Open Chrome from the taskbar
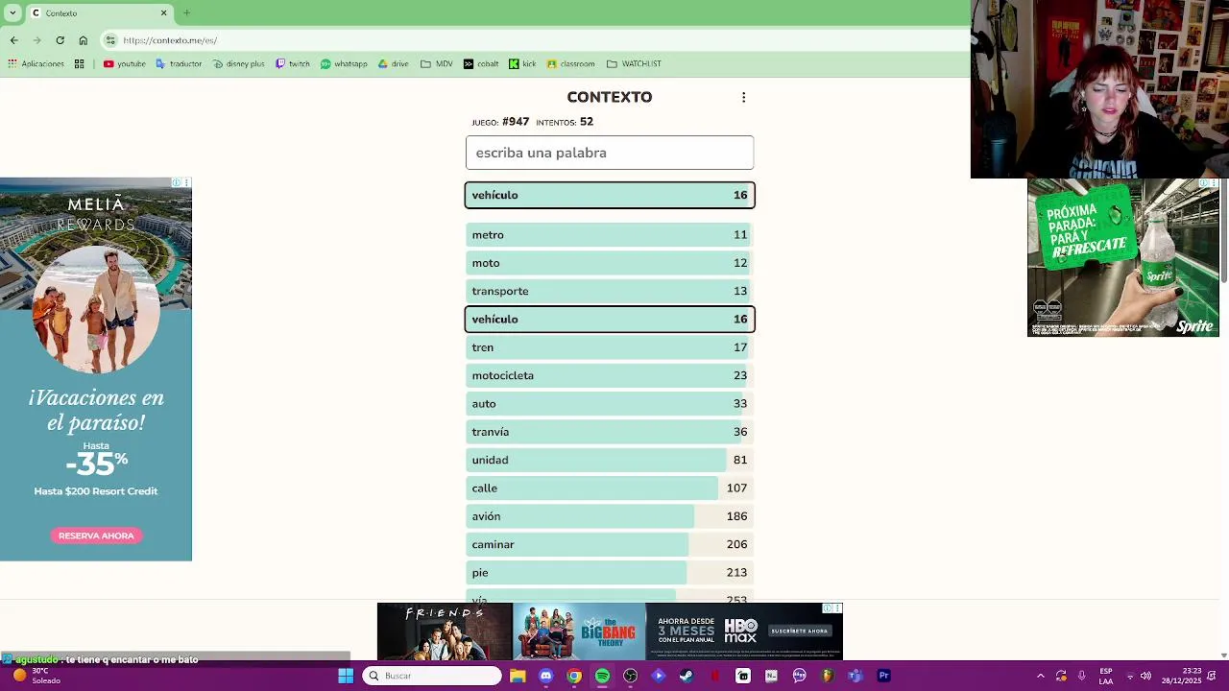 click(574, 676)
